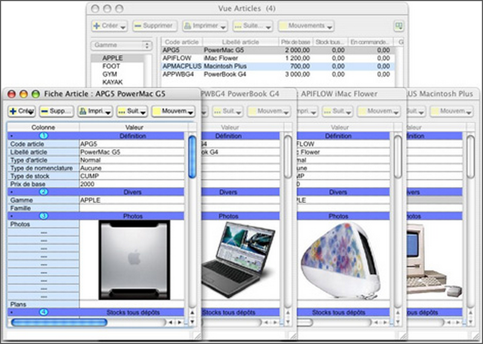Viewport: 483px width, 344px height.
Task: Select the APG5 PowerMac G5 row
Action: (x=277, y=50)
